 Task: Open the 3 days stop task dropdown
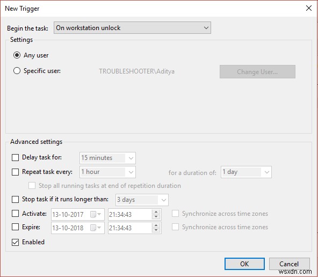point(142,200)
